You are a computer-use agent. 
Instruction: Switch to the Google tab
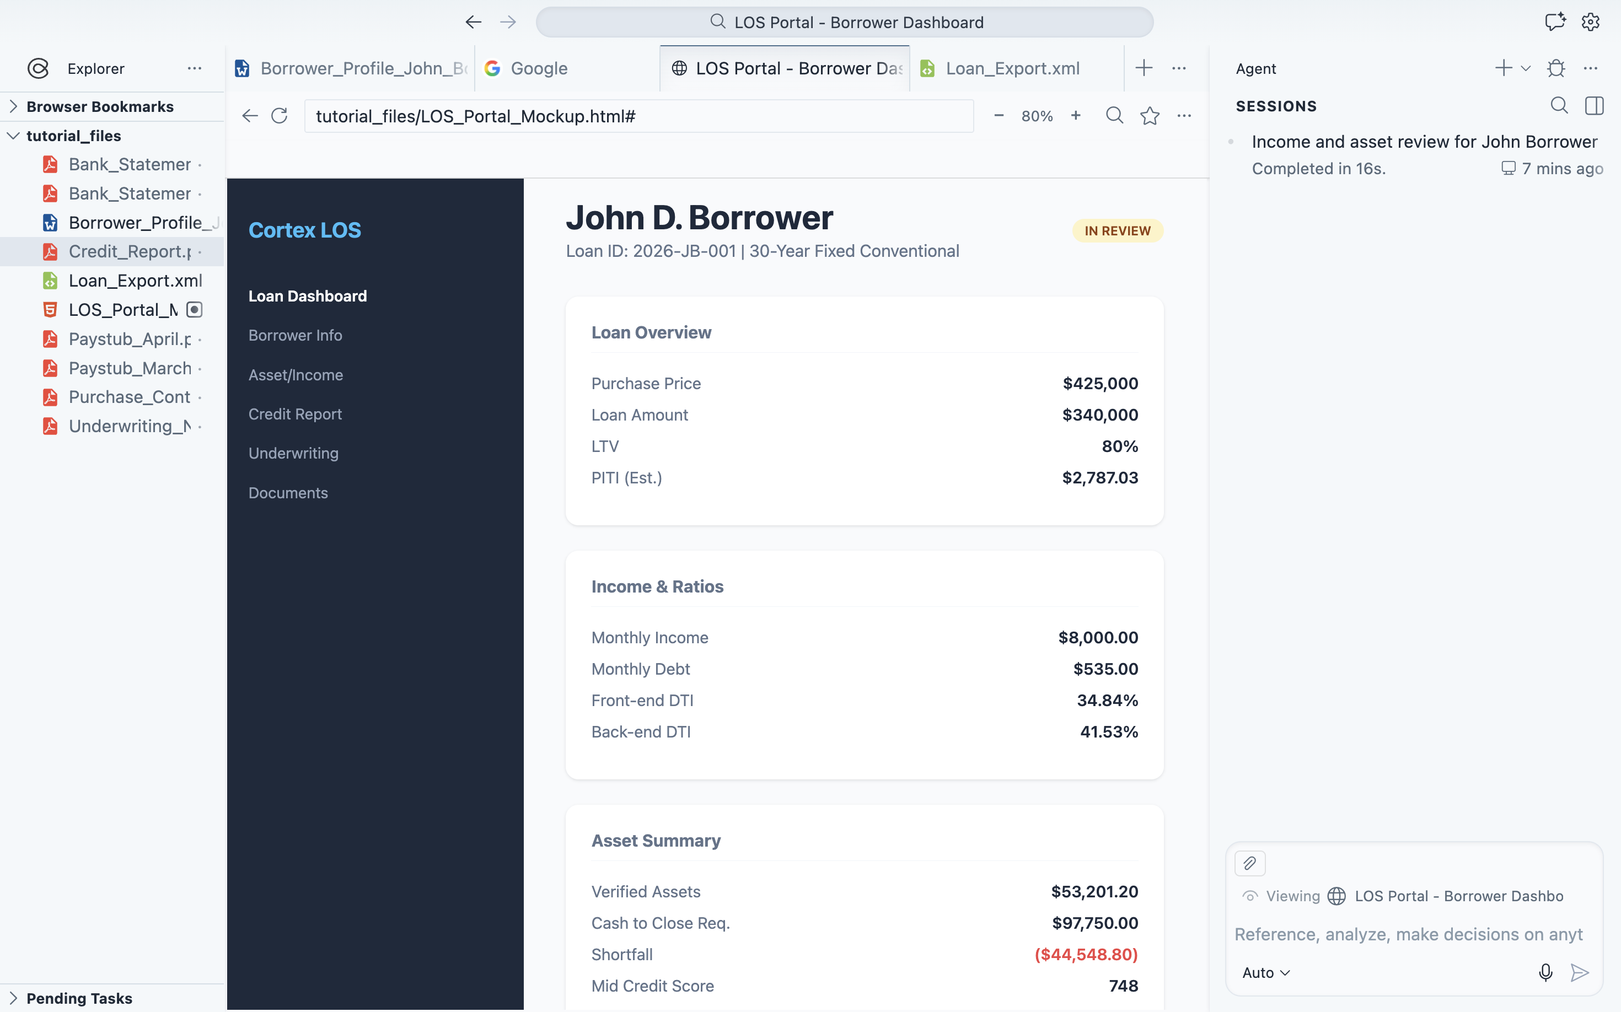coord(538,68)
